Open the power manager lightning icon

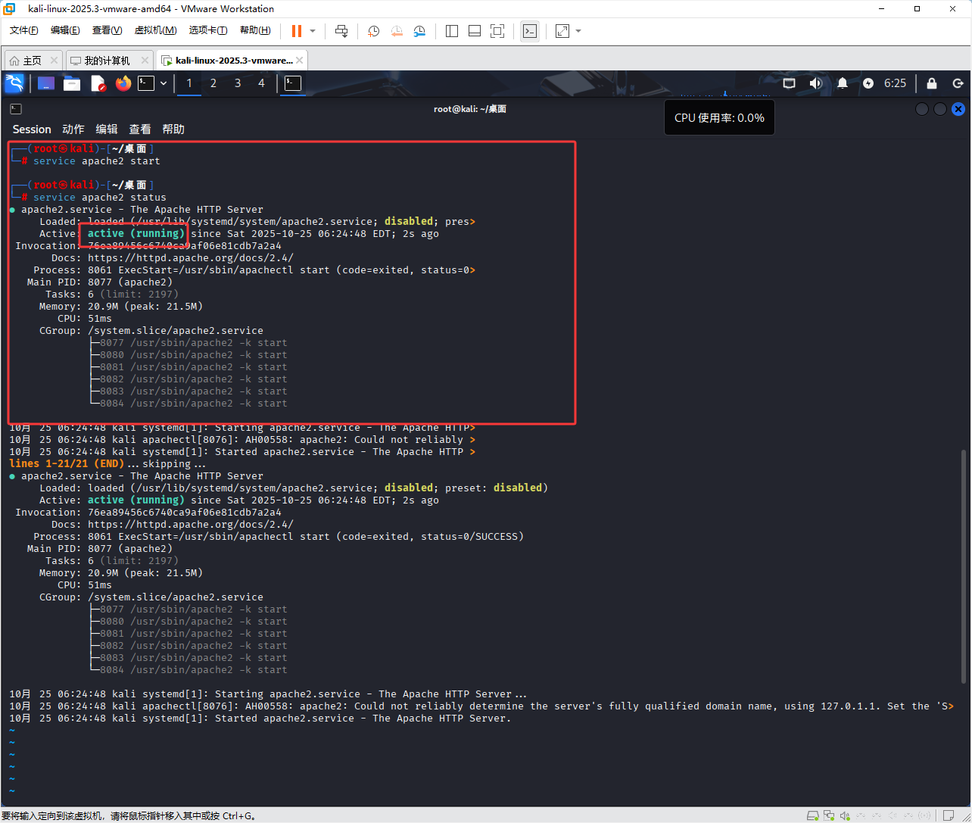tap(868, 83)
